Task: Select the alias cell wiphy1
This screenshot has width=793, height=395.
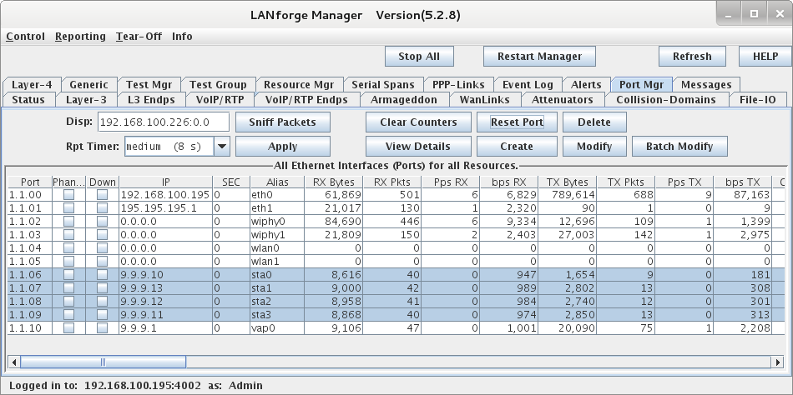Action: tap(277, 235)
